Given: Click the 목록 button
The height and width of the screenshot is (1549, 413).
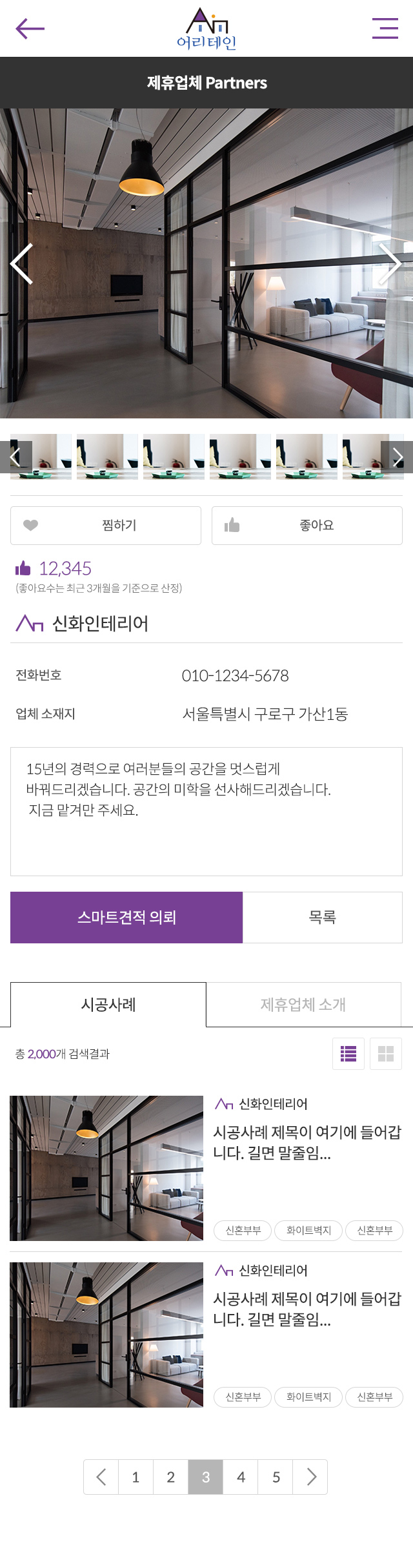Looking at the screenshot, I should point(323,918).
